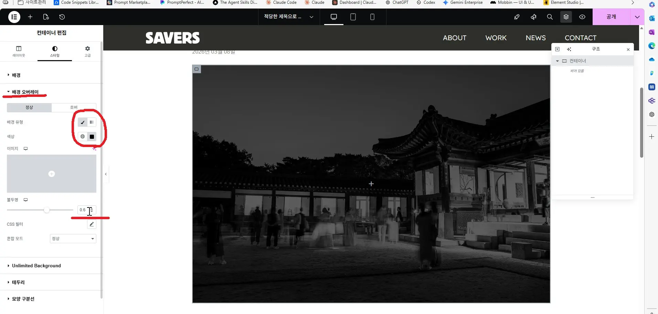Select the 스타일 tab
658x314 pixels.
(55, 51)
